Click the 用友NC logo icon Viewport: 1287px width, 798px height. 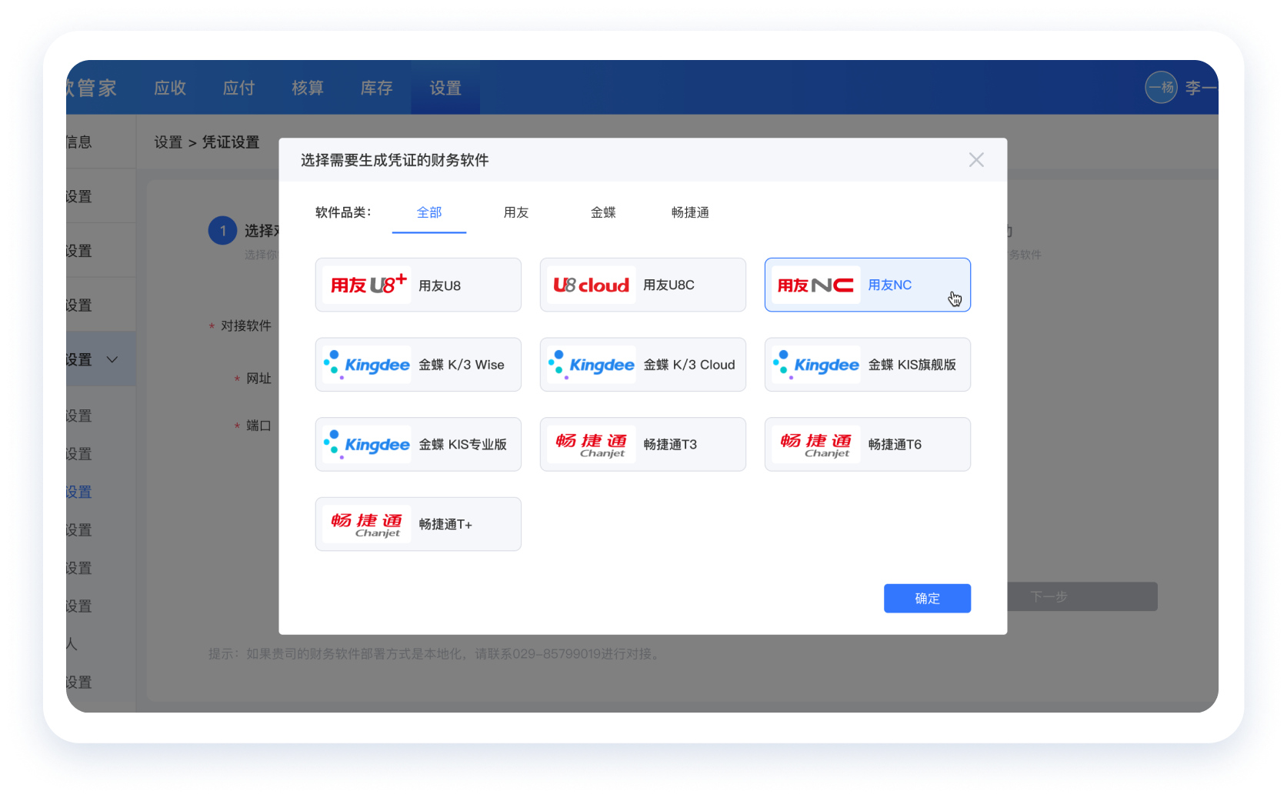[815, 285]
